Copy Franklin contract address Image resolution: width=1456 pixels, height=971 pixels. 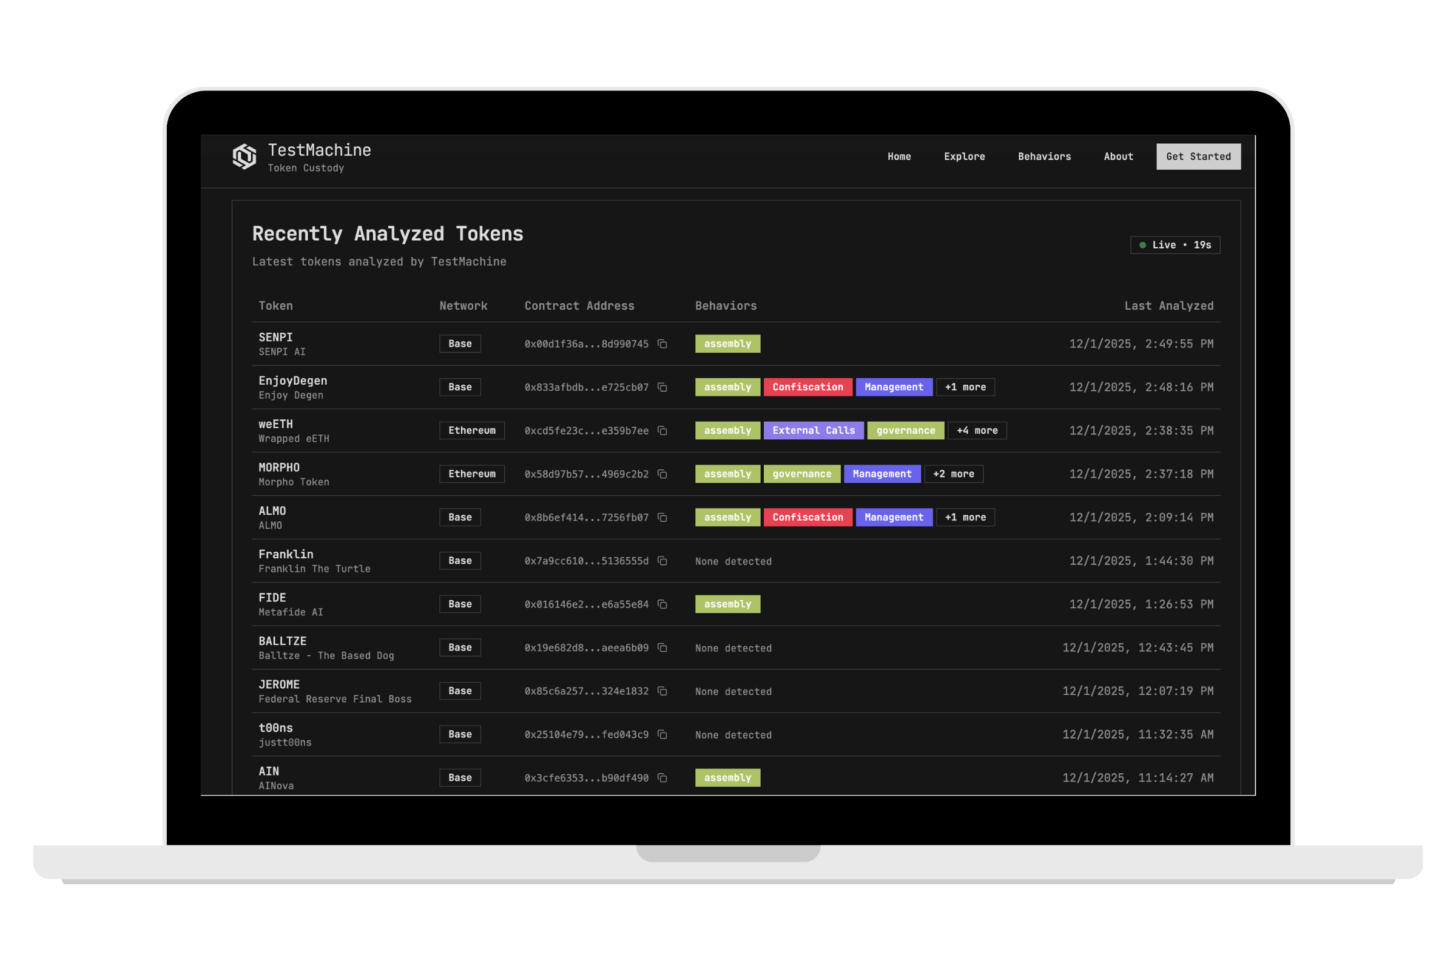point(662,560)
